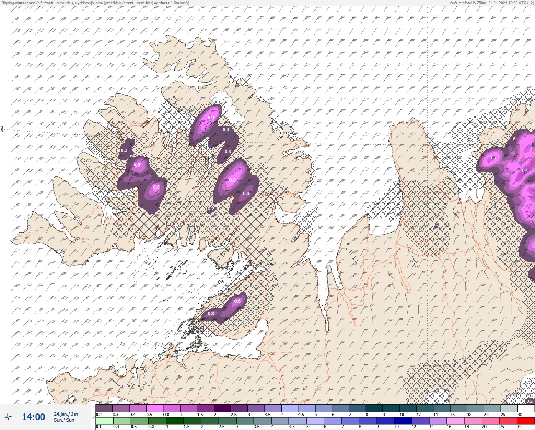Click the 0.6 precipitation value on the map
This screenshot has width=535, height=430.
click(232, 180)
